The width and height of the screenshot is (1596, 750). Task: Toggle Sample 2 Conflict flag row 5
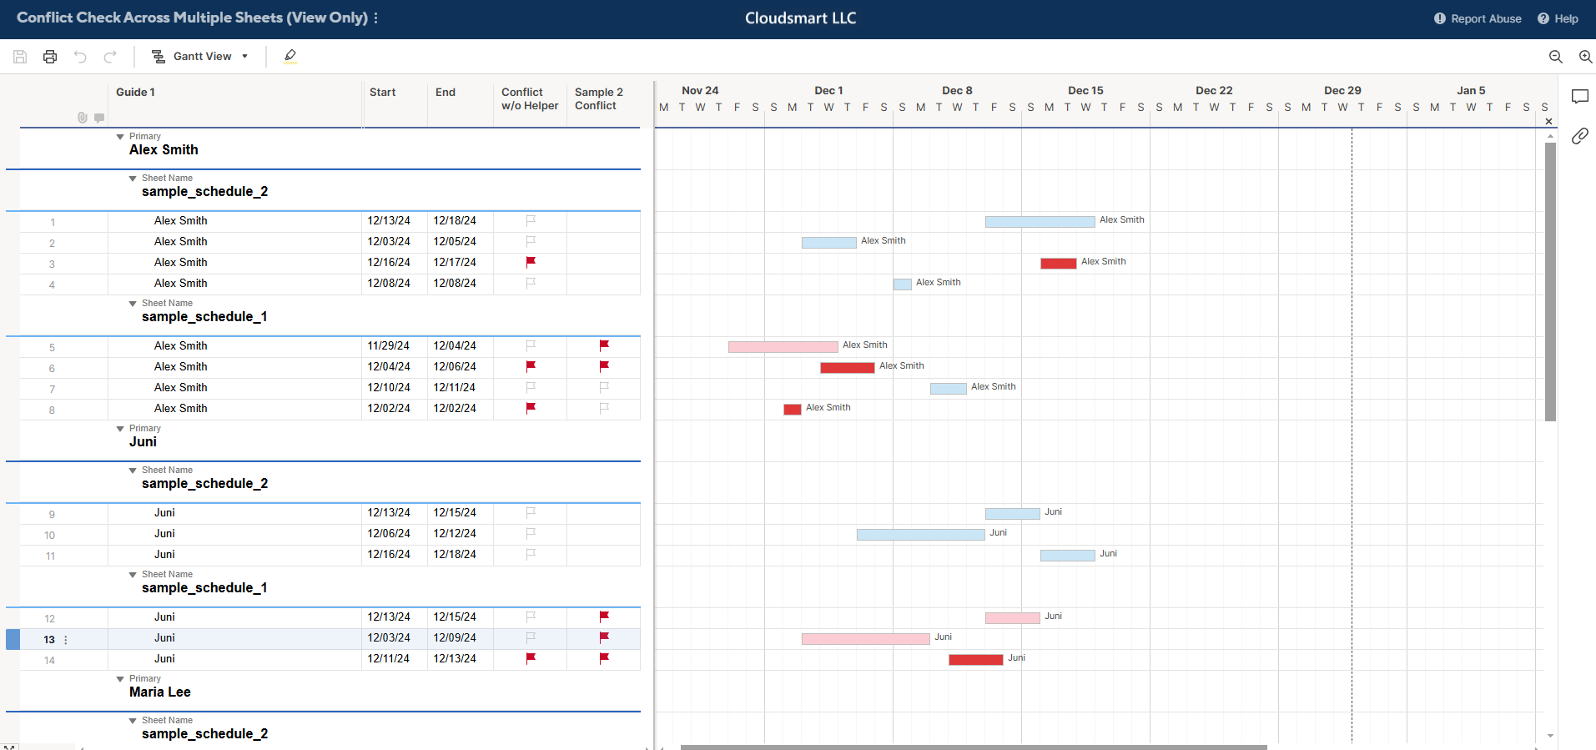tap(604, 345)
